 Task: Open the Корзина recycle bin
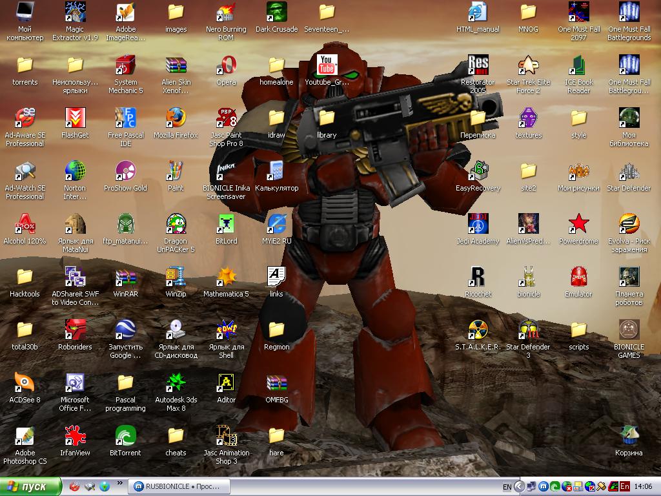point(629,435)
